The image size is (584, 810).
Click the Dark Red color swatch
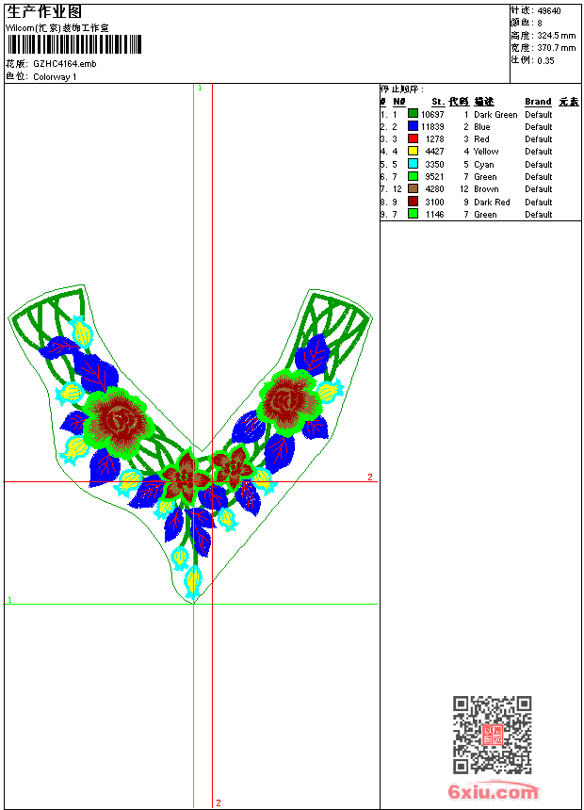tap(413, 202)
